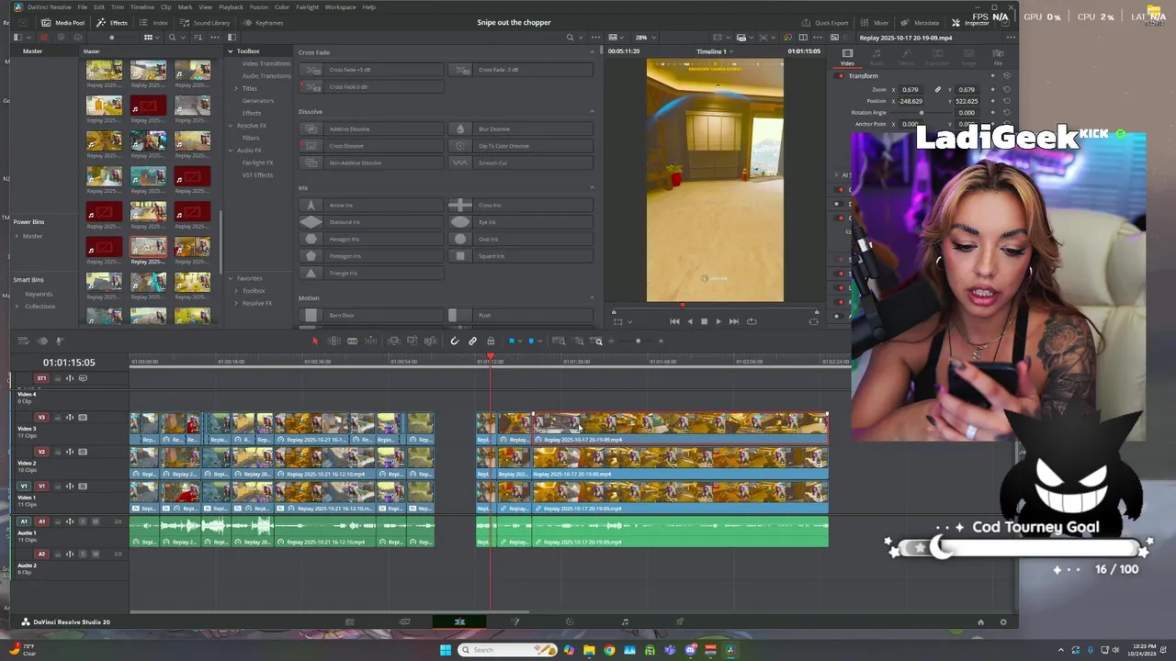1176x661 pixels.
Task: Select Video Transitions category
Action: click(x=266, y=63)
